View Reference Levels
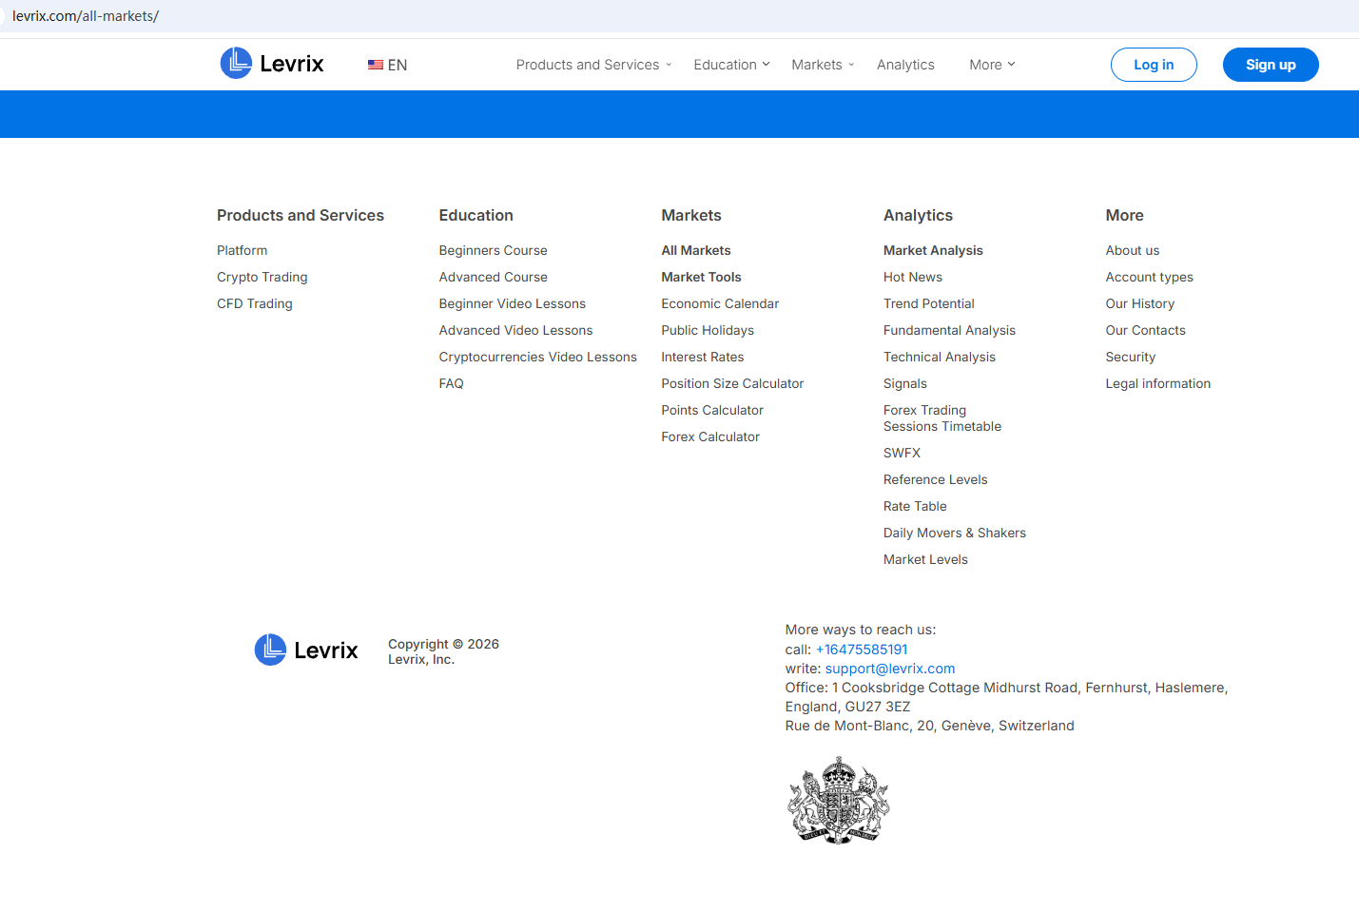Viewport: 1359px width, 912px height. [936, 479]
